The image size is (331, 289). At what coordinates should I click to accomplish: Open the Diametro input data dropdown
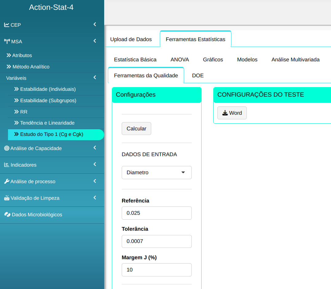click(x=156, y=172)
